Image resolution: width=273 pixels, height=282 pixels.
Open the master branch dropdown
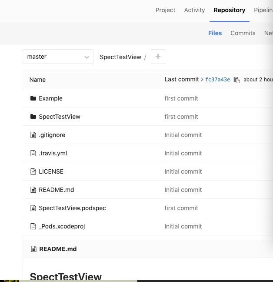click(58, 57)
